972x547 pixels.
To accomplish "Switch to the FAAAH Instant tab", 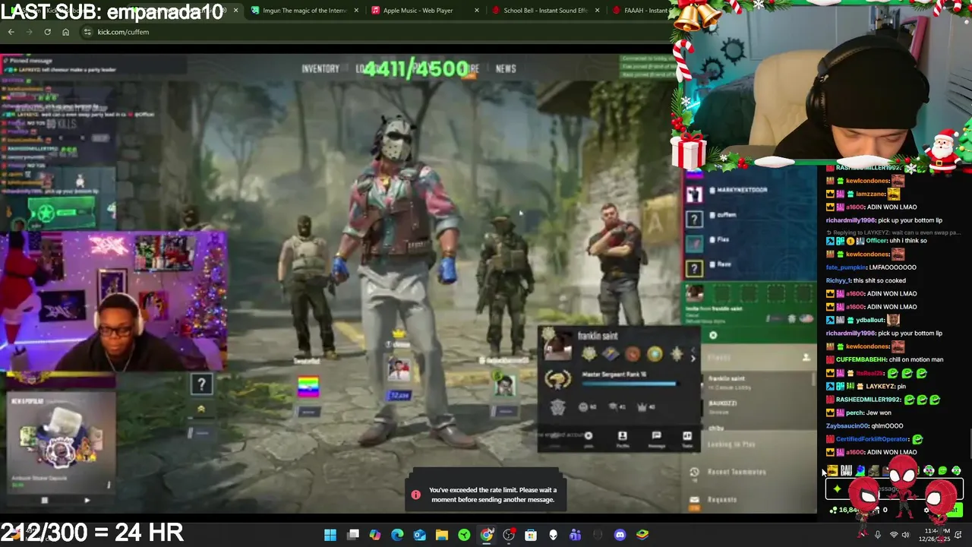I will coord(639,11).
